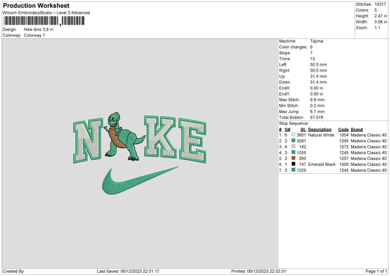Click the St. column header
This screenshot has width=390, height=276.
pyautogui.click(x=303, y=130)
